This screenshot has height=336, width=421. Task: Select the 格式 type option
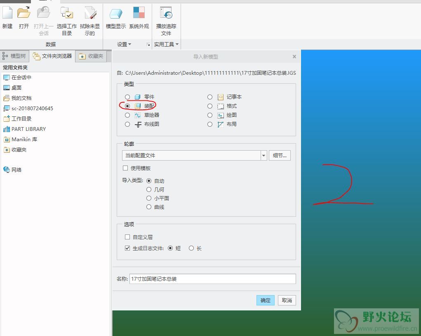(x=210, y=106)
